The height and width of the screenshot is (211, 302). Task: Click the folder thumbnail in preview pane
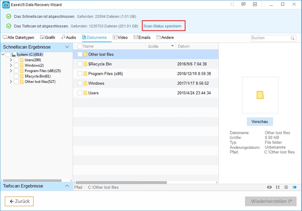[x=260, y=95]
